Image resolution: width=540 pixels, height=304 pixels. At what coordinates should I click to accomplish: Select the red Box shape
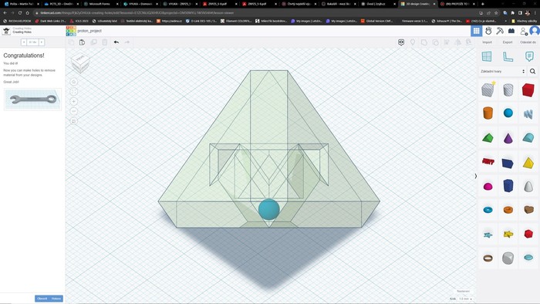tap(528, 90)
